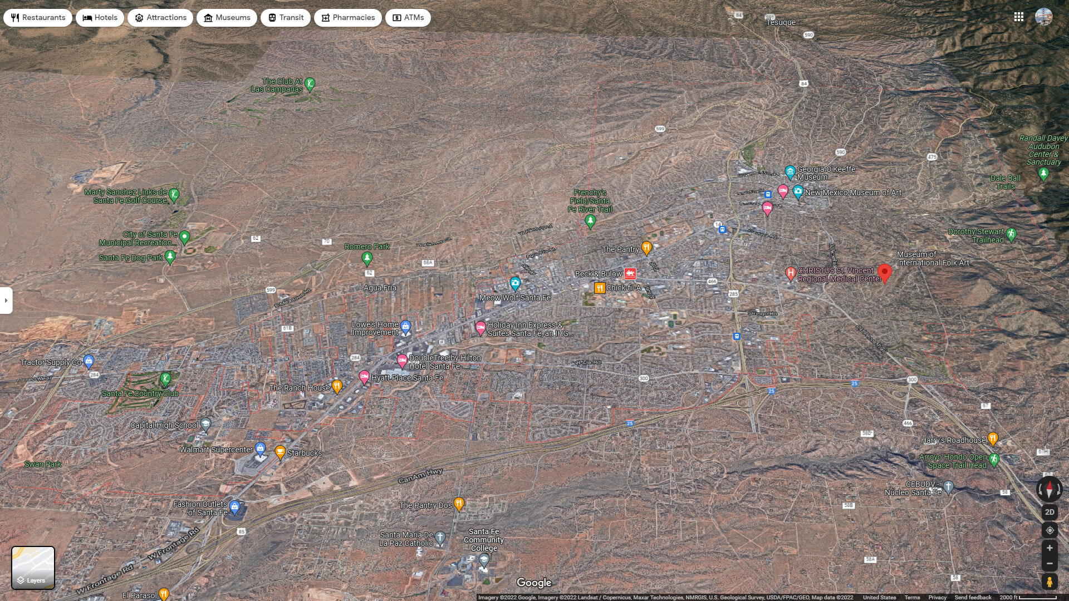Select the Transit category icon
This screenshot has width=1069, height=601.
pos(271,17)
